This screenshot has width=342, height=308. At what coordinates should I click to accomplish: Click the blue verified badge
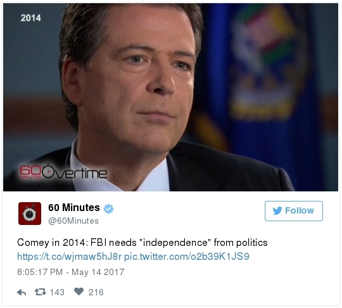pyautogui.click(x=108, y=209)
